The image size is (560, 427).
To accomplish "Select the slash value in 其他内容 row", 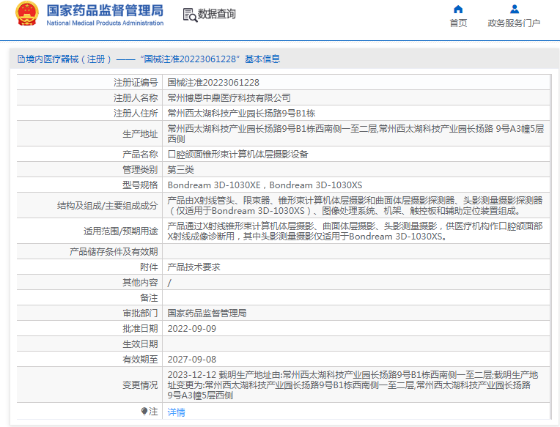I will pos(169,283).
